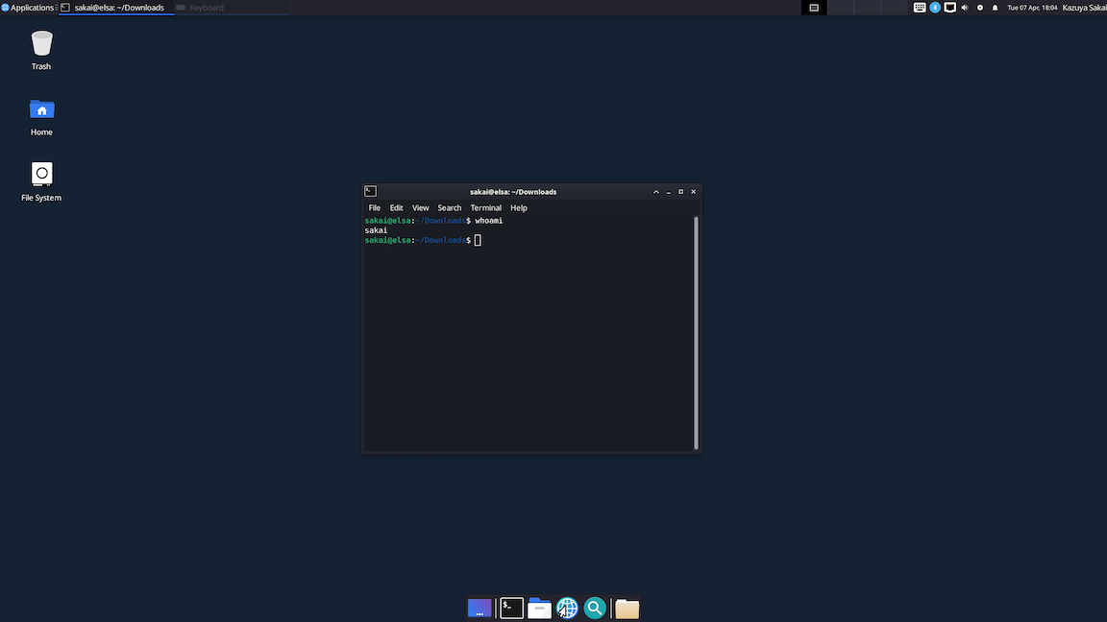The image size is (1107, 622).
Task: Toggle the notifications bell in the tray
Action: (995, 7)
